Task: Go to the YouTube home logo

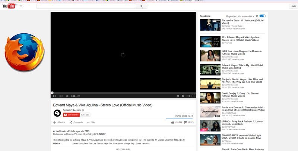Action: [x=9, y=6]
